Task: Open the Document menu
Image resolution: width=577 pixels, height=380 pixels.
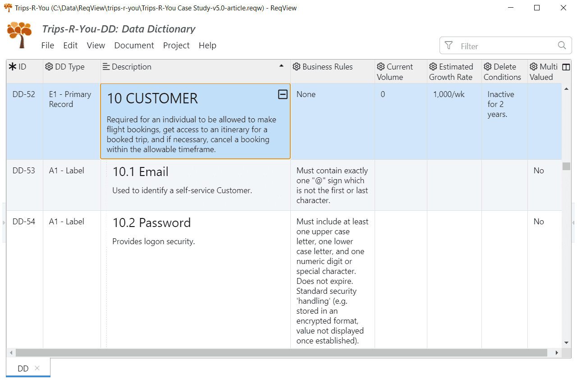Action: (x=134, y=46)
